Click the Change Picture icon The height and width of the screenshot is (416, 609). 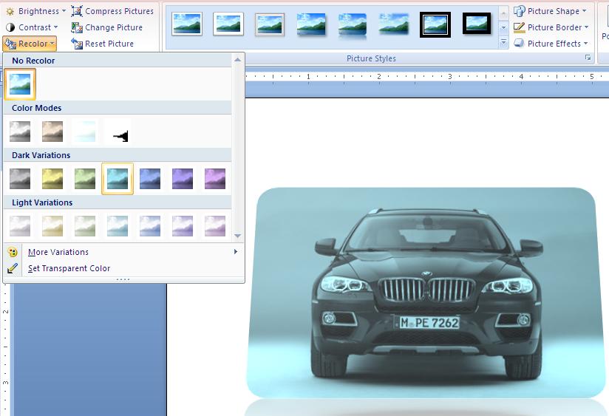[x=77, y=27]
